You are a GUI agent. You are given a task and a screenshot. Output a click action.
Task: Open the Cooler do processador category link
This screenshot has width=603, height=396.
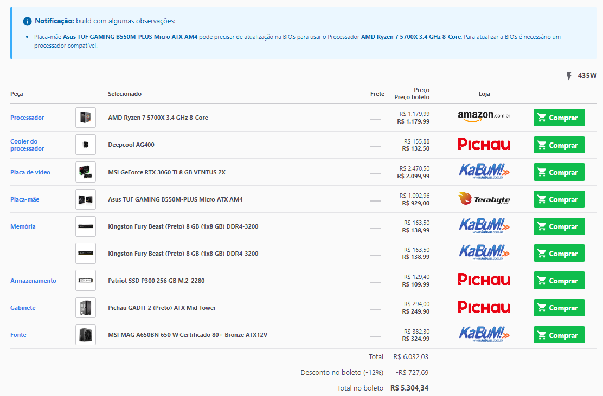click(27, 145)
